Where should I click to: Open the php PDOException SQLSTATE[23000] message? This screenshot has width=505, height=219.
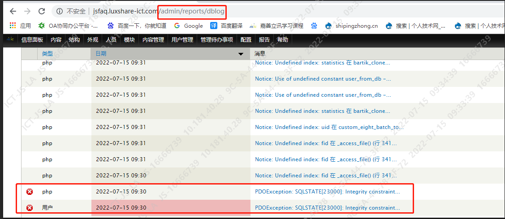(x=328, y=192)
